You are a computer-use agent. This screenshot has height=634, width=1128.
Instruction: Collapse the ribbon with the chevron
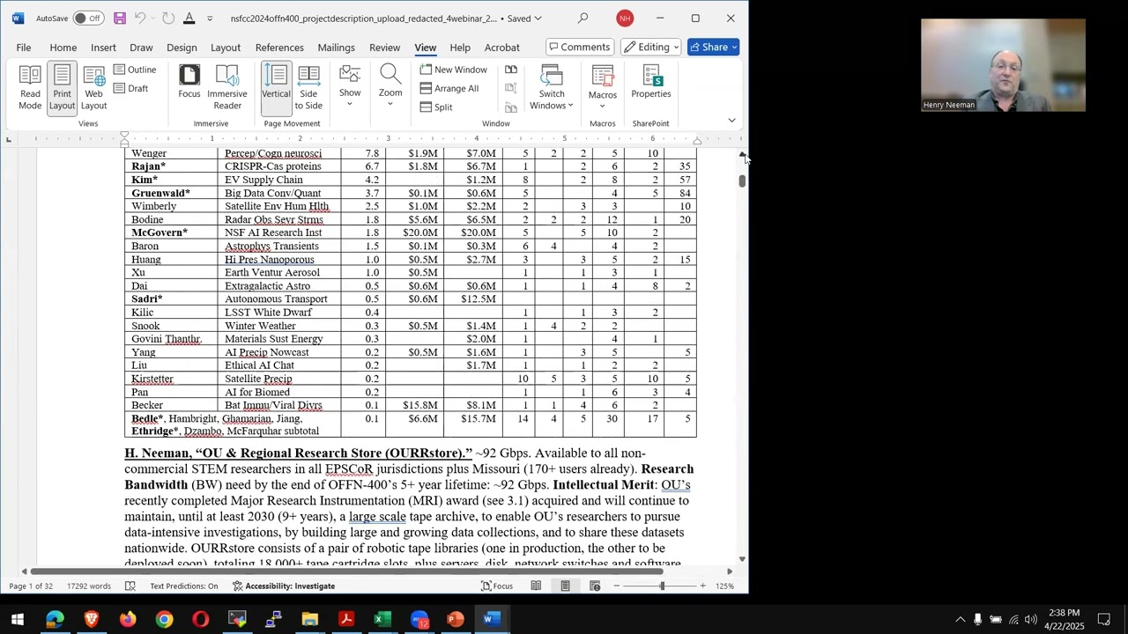(x=731, y=121)
